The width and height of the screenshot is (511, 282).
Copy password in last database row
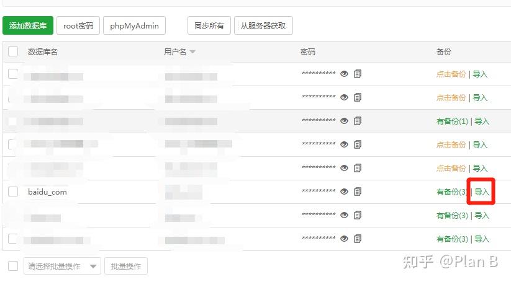coord(358,239)
